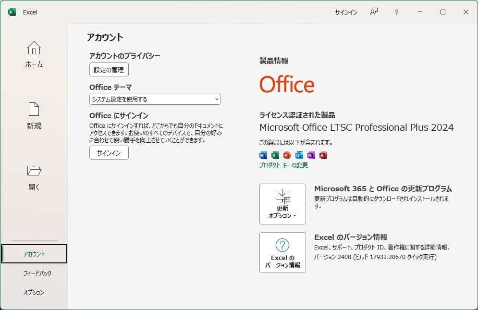Open フィードバック from the sidebar
The width and height of the screenshot is (478, 310).
pos(37,273)
